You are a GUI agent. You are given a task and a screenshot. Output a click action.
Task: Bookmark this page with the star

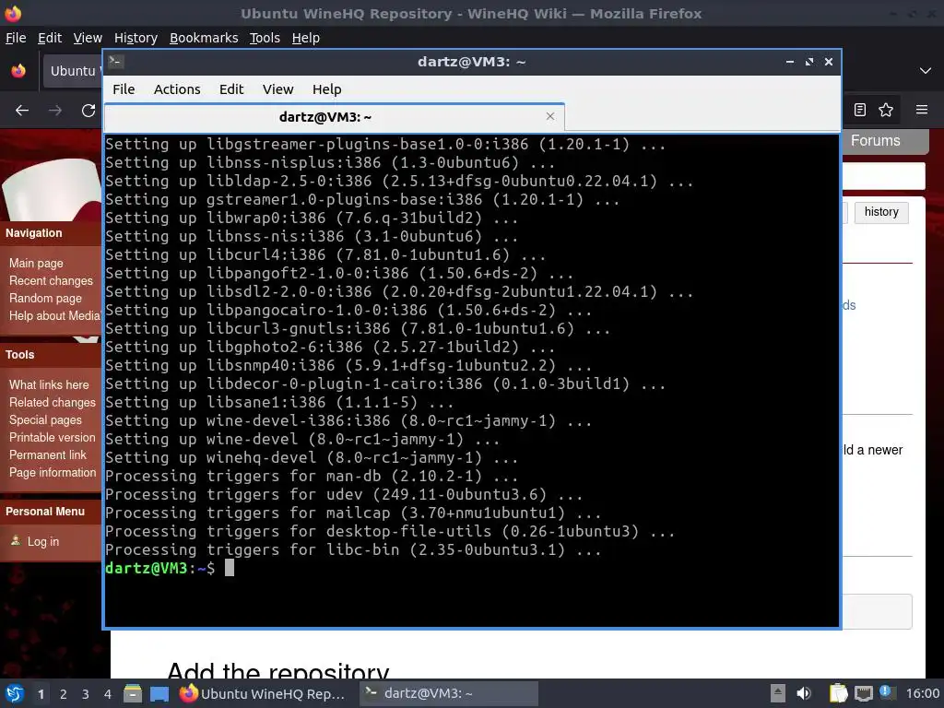(x=886, y=110)
